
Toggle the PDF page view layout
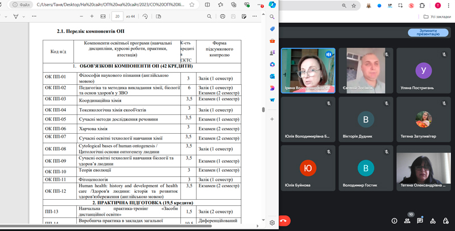click(x=158, y=16)
